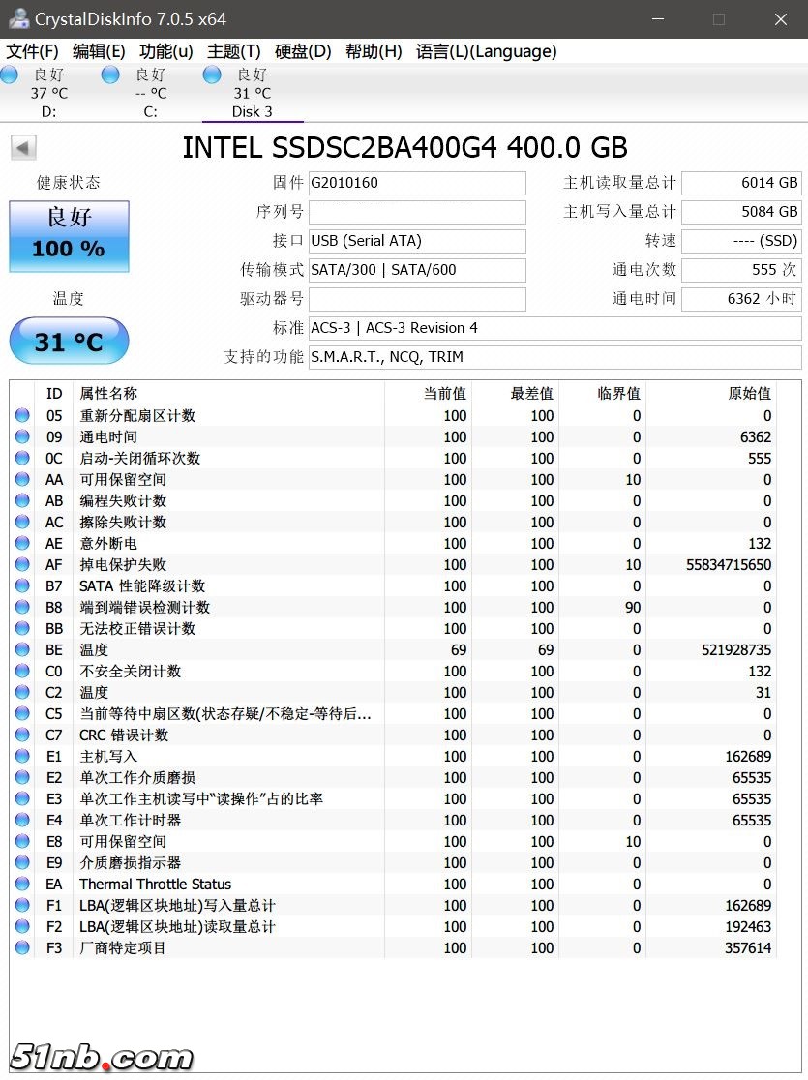Minimize the CrystalDiskInfo window
Screen dimensions: 808x1080
(658, 19)
